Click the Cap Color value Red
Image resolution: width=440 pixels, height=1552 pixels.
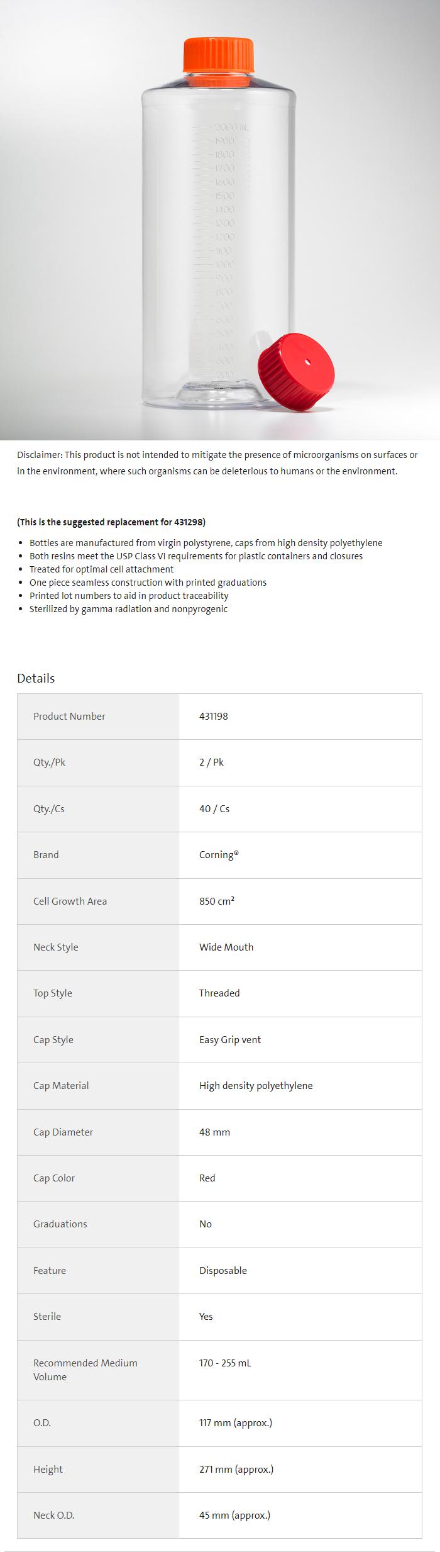pos(207,1178)
